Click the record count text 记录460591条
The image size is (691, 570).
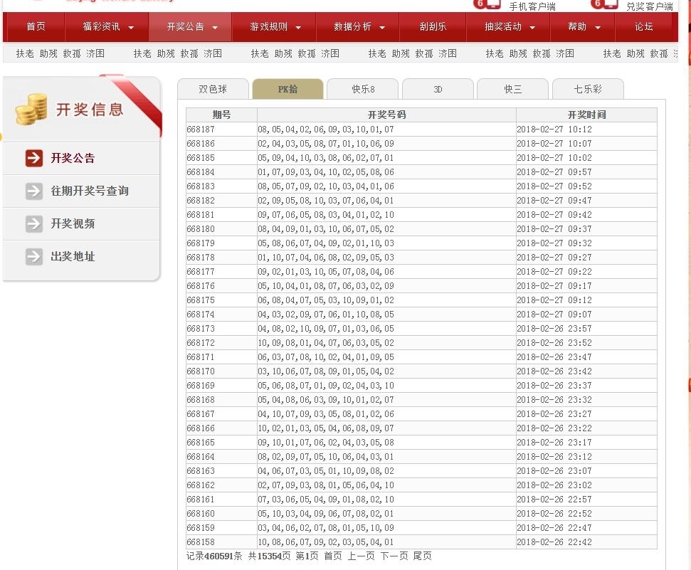pos(214,556)
